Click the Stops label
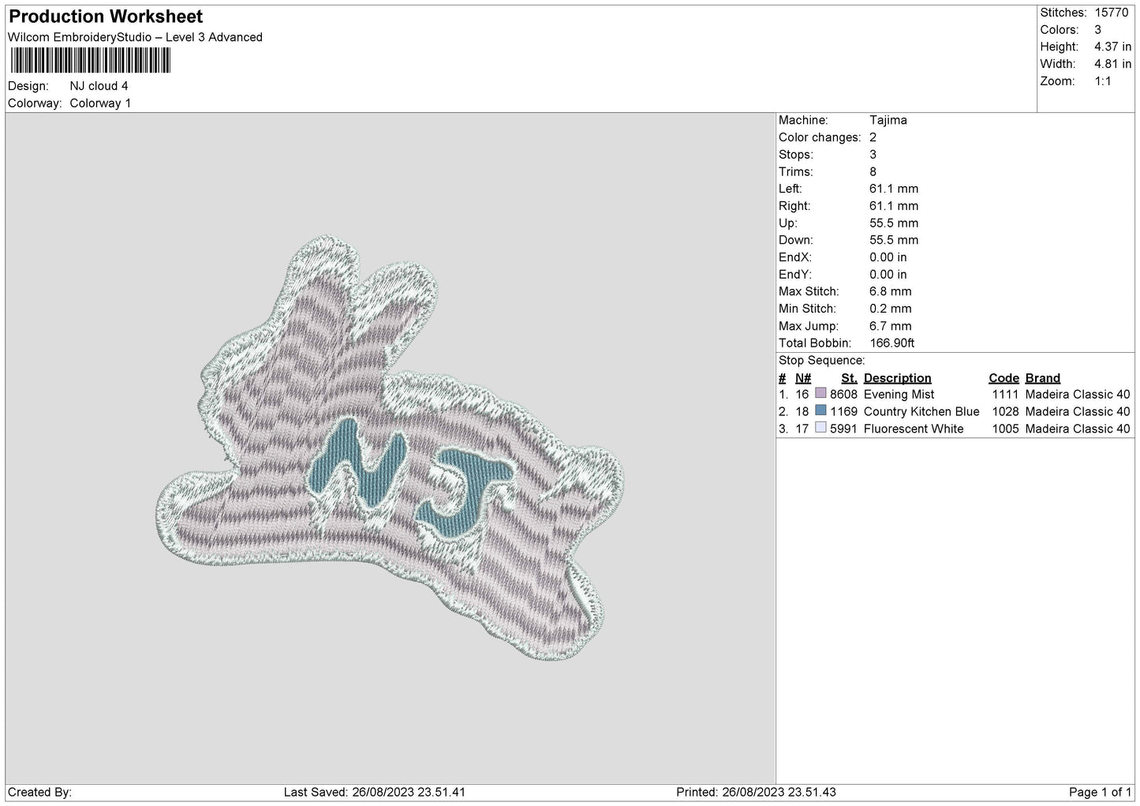This screenshot has width=1140, height=806. 796,155
